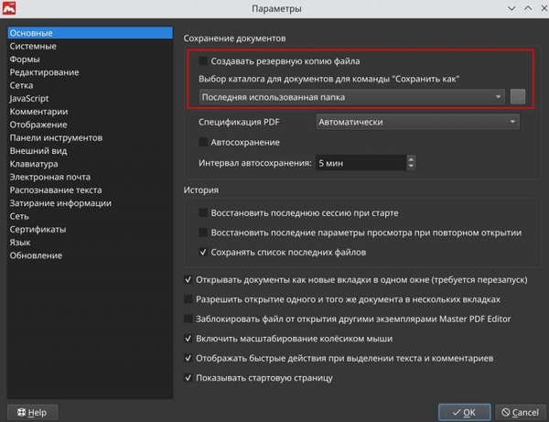Click the Master PDF Editor app icon

tap(9, 8)
